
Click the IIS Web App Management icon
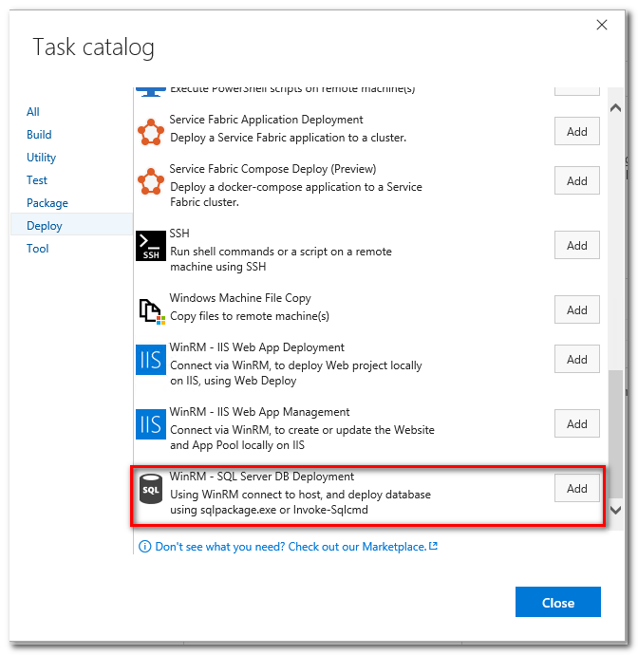pyautogui.click(x=150, y=424)
